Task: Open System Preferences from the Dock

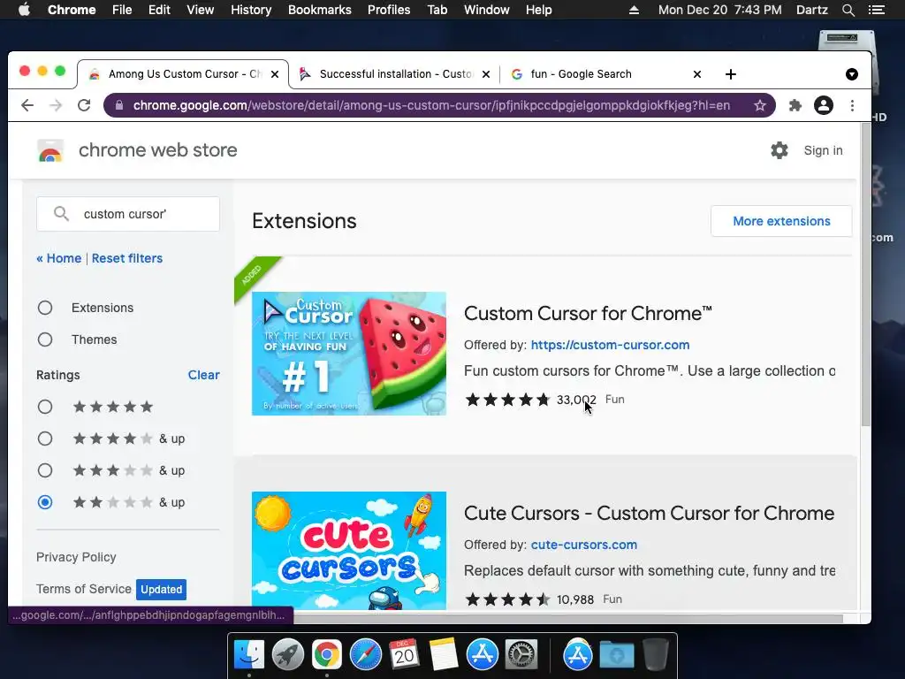Action: tap(521, 655)
